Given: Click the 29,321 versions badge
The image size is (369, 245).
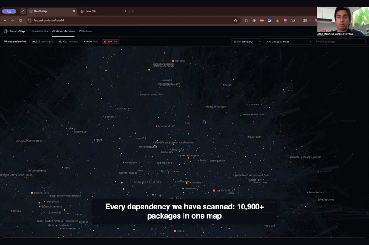Looking at the screenshot, I should click(x=68, y=42).
